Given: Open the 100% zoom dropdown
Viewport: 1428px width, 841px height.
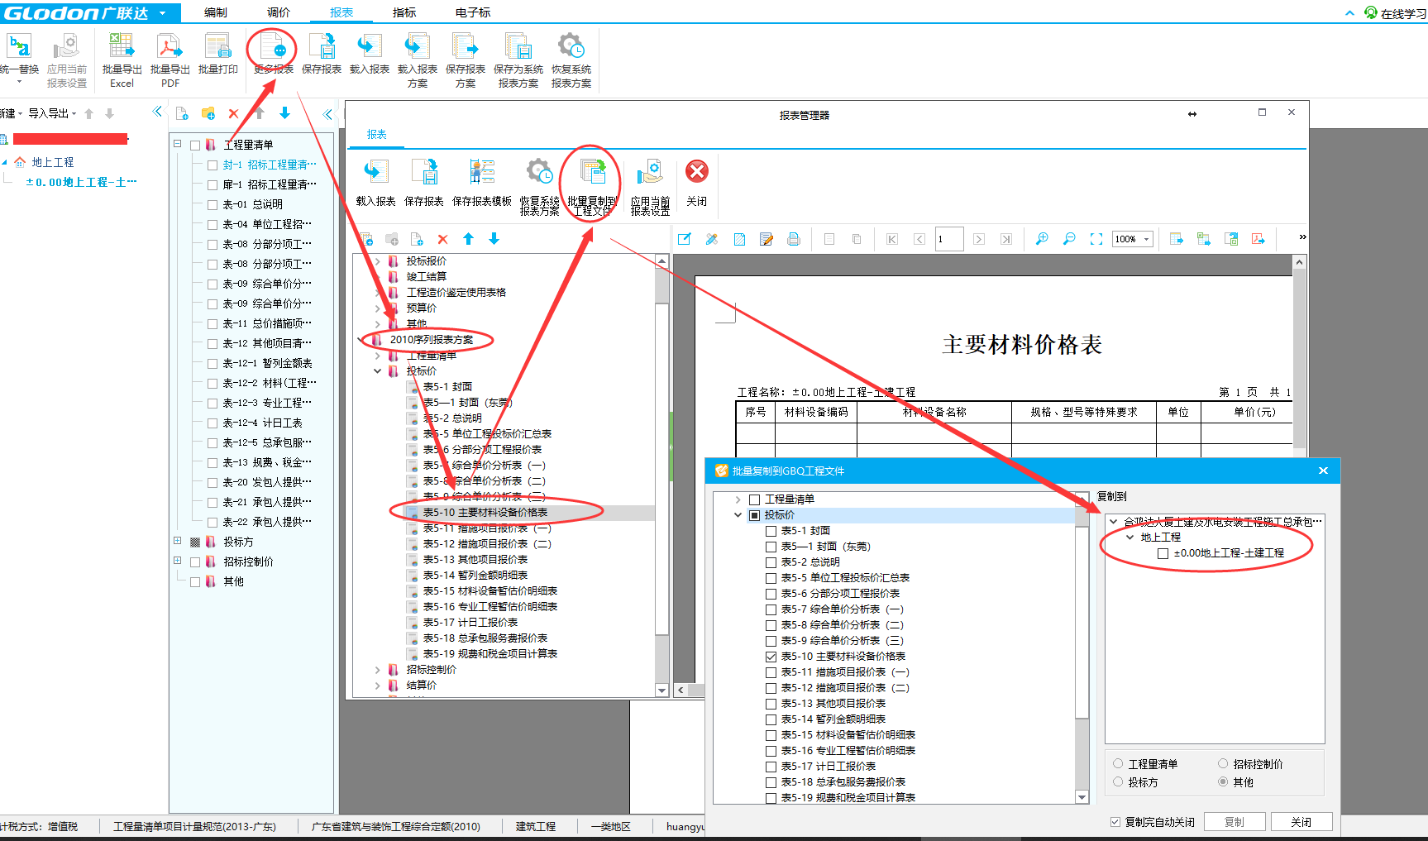Looking at the screenshot, I should (1147, 239).
